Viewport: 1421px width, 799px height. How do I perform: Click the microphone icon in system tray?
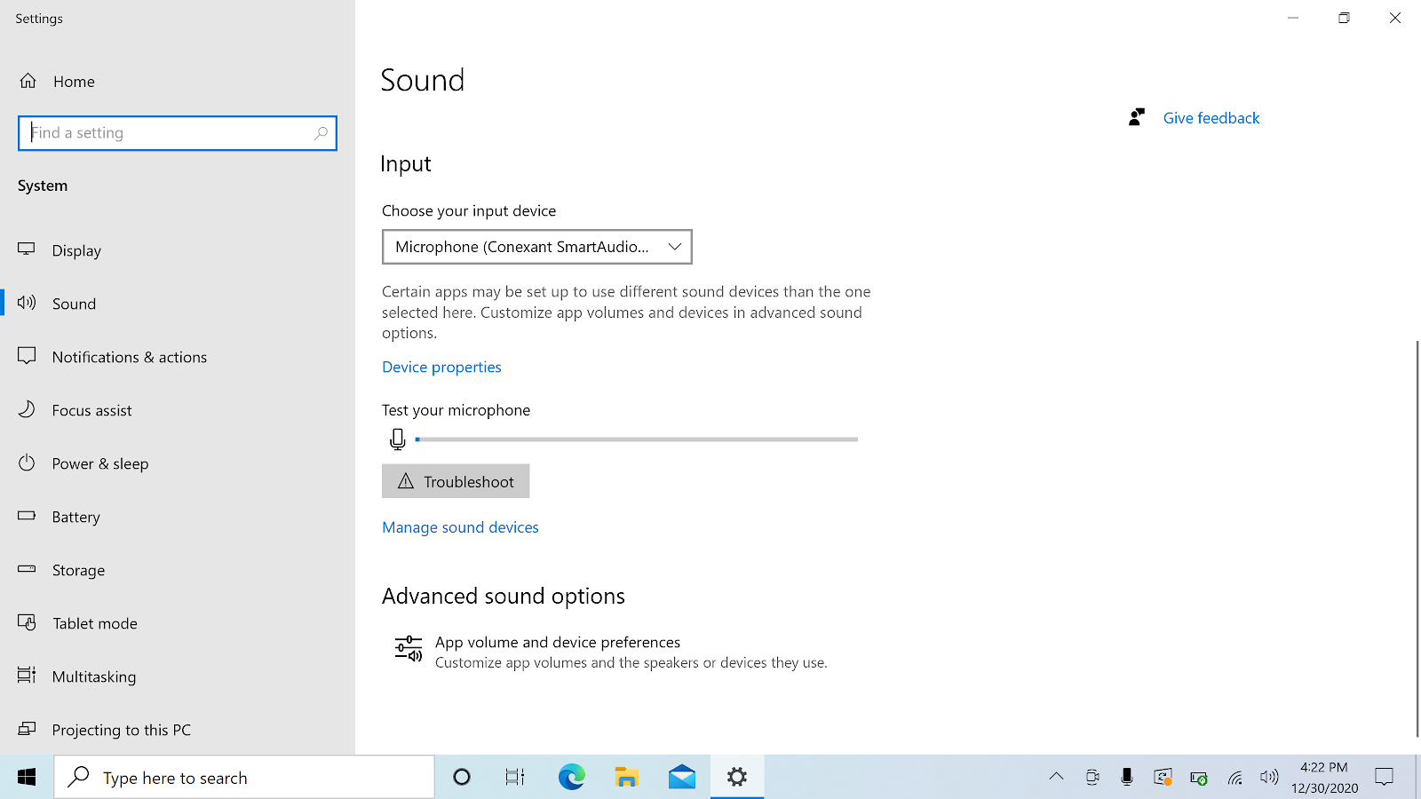click(1127, 778)
